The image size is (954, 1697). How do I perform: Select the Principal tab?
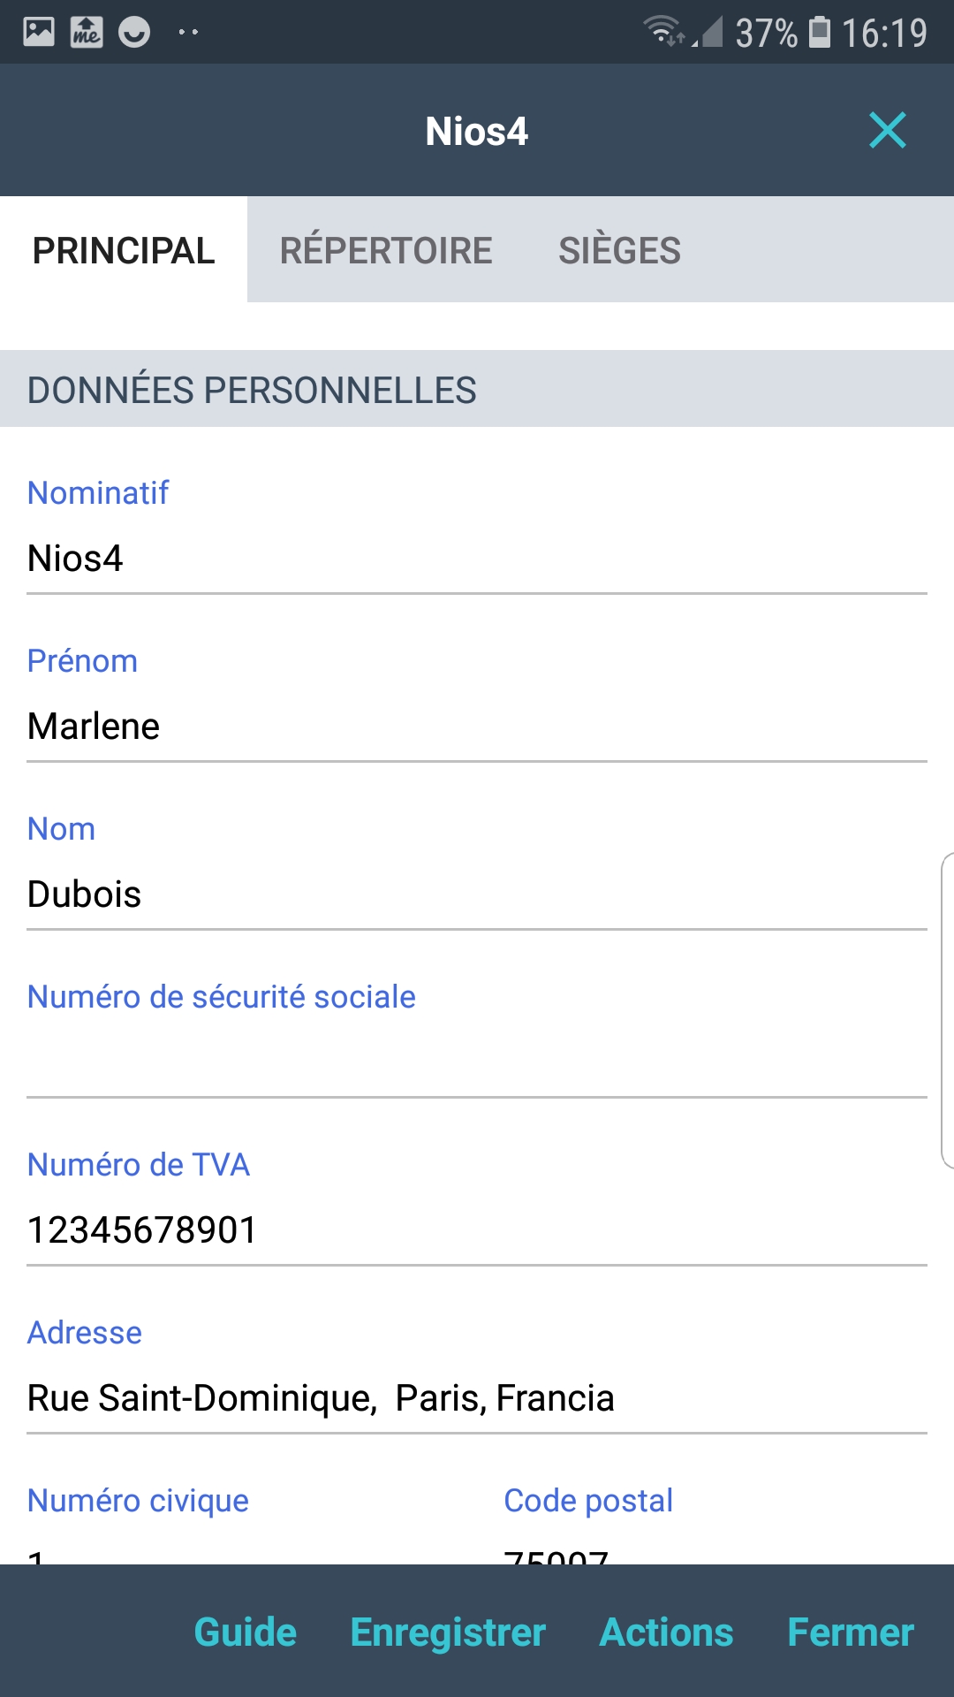124,250
